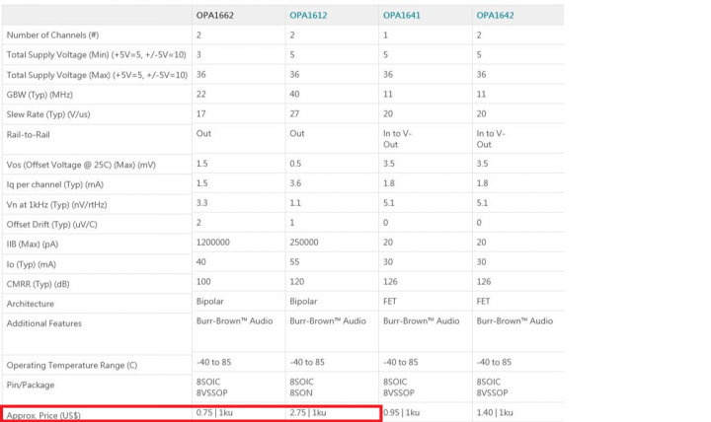Click the OPA1662 column header

click(215, 16)
